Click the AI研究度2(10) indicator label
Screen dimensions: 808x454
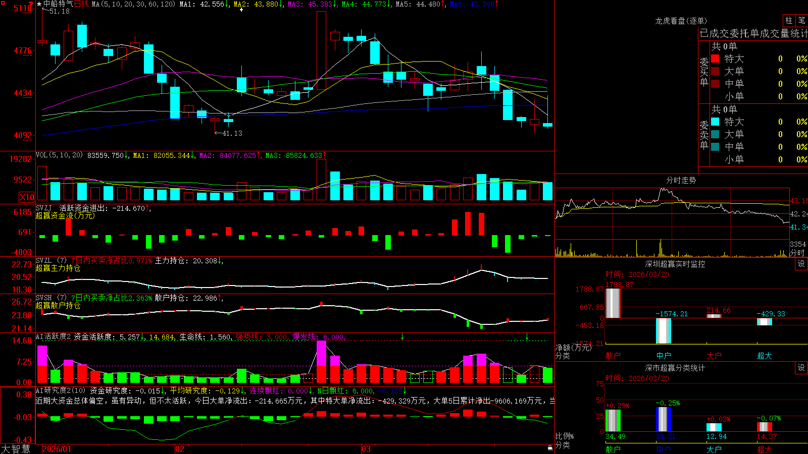coord(61,390)
